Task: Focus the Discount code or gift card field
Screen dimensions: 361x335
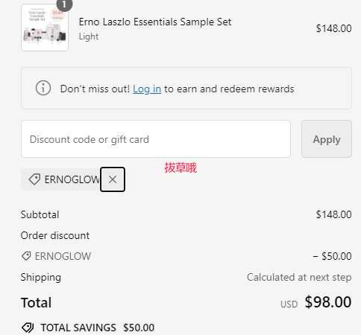Action: tap(156, 139)
